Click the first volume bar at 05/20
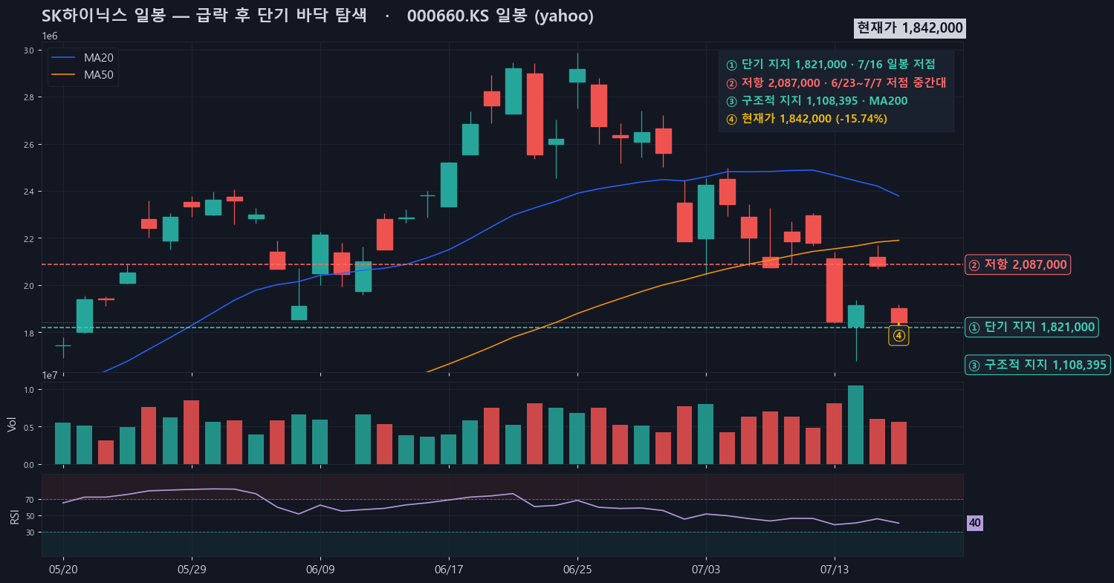The image size is (1114, 583). click(63, 443)
